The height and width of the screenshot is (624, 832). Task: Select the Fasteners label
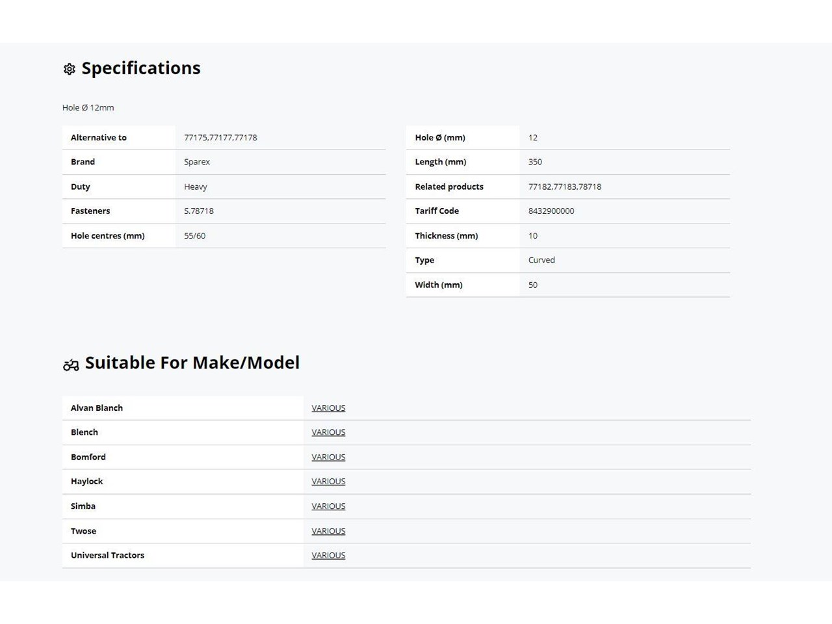pos(90,211)
